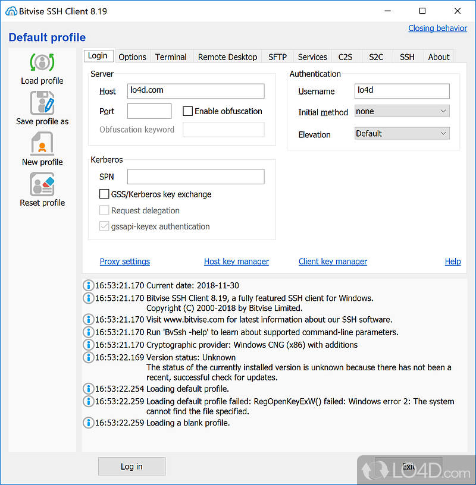Go to the Services tab
This screenshot has height=485, width=476.
pyautogui.click(x=312, y=57)
